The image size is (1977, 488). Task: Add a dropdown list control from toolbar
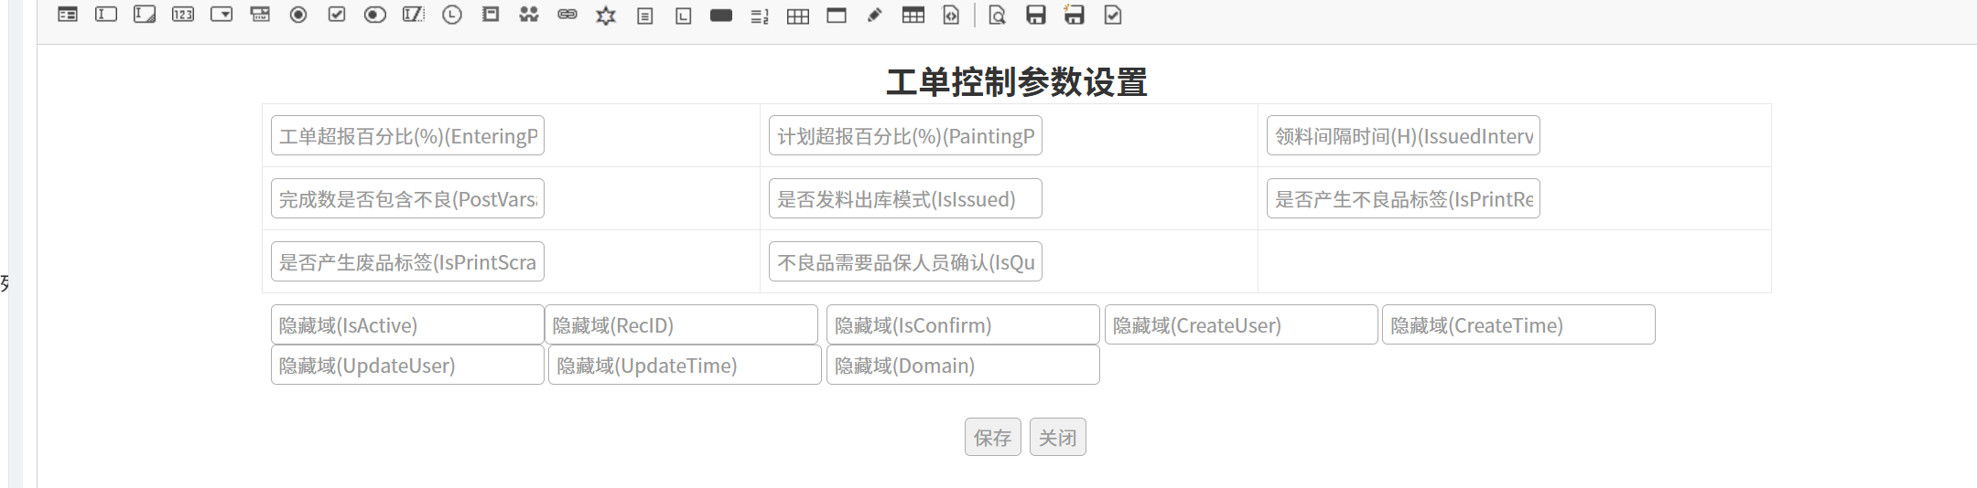(x=221, y=15)
